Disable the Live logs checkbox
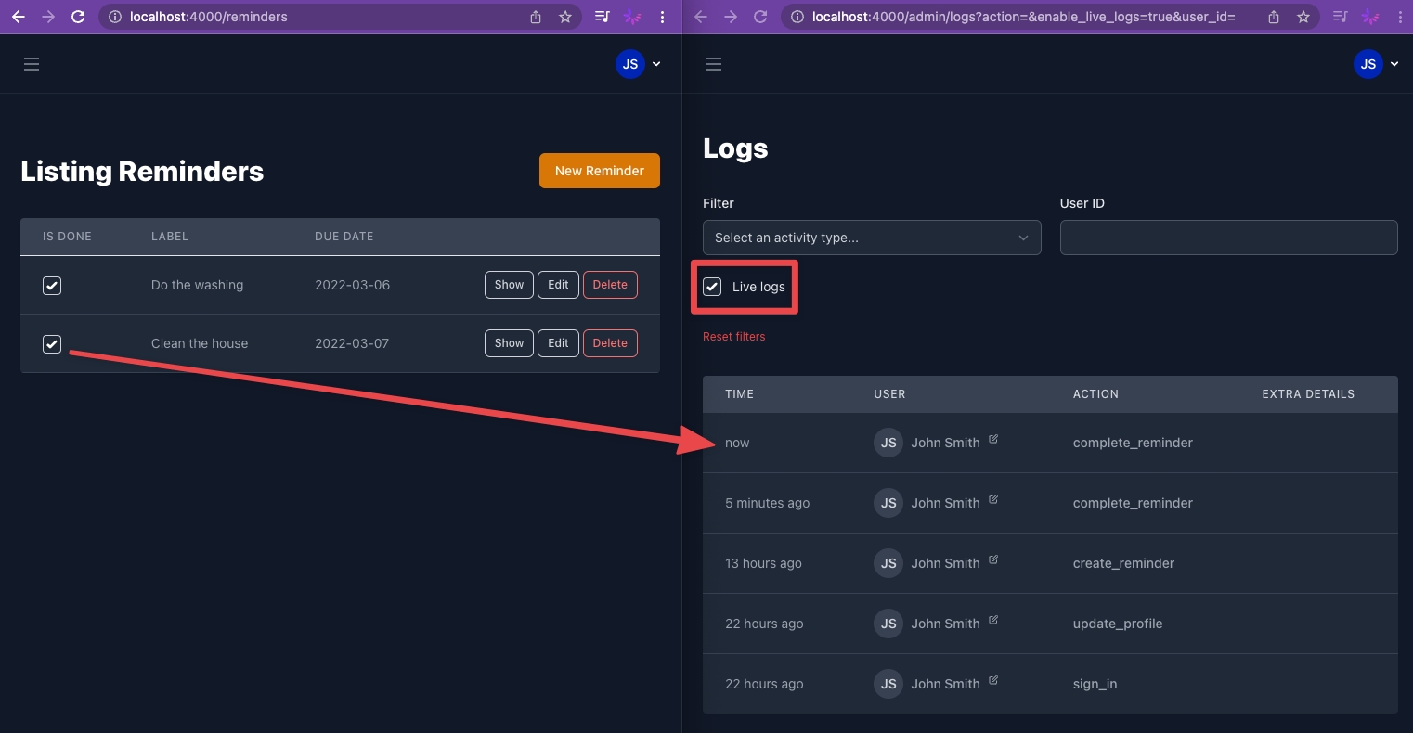Screen dimensions: 1413x733 pos(712,287)
